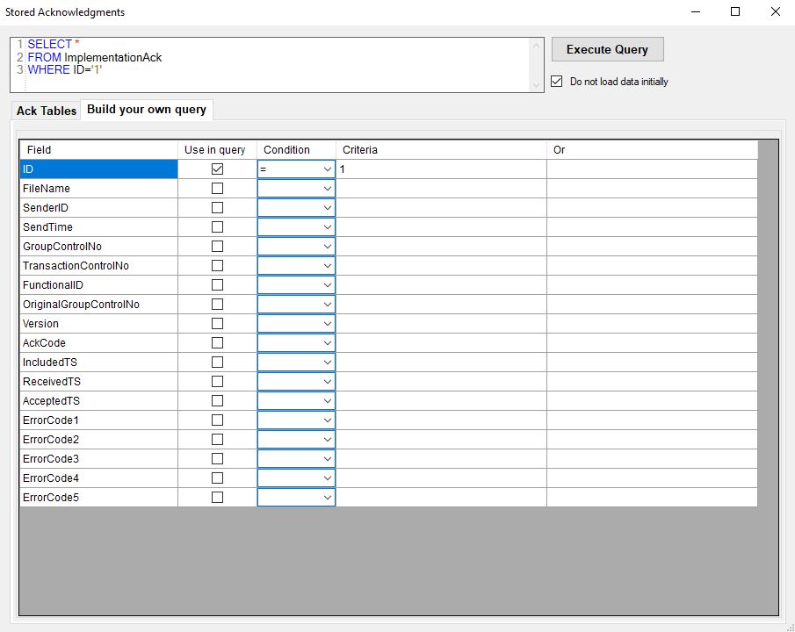This screenshot has width=795, height=632.
Task: Check the IncludedTS row checkbox
Action: pyautogui.click(x=217, y=362)
